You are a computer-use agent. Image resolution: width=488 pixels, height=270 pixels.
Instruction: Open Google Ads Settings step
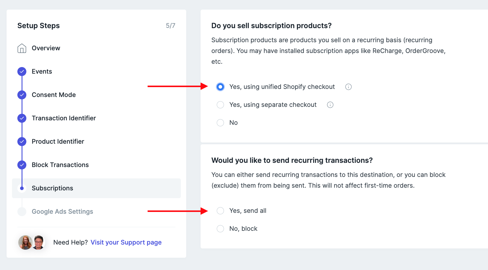[x=62, y=212]
